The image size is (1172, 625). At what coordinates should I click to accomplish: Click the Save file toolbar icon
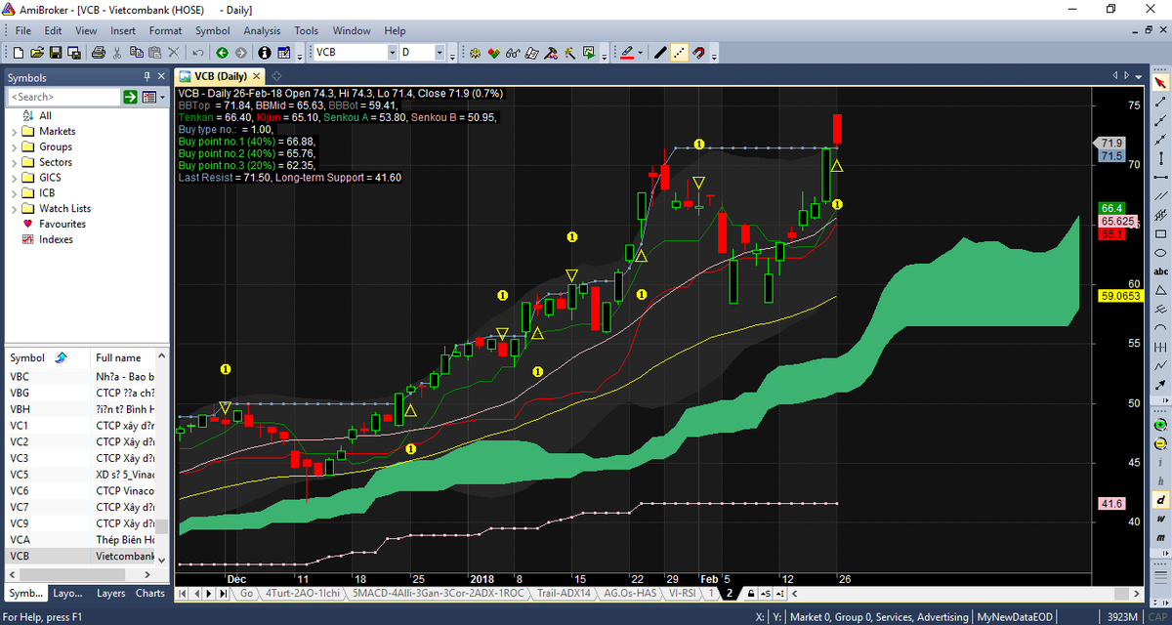[x=56, y=53]
